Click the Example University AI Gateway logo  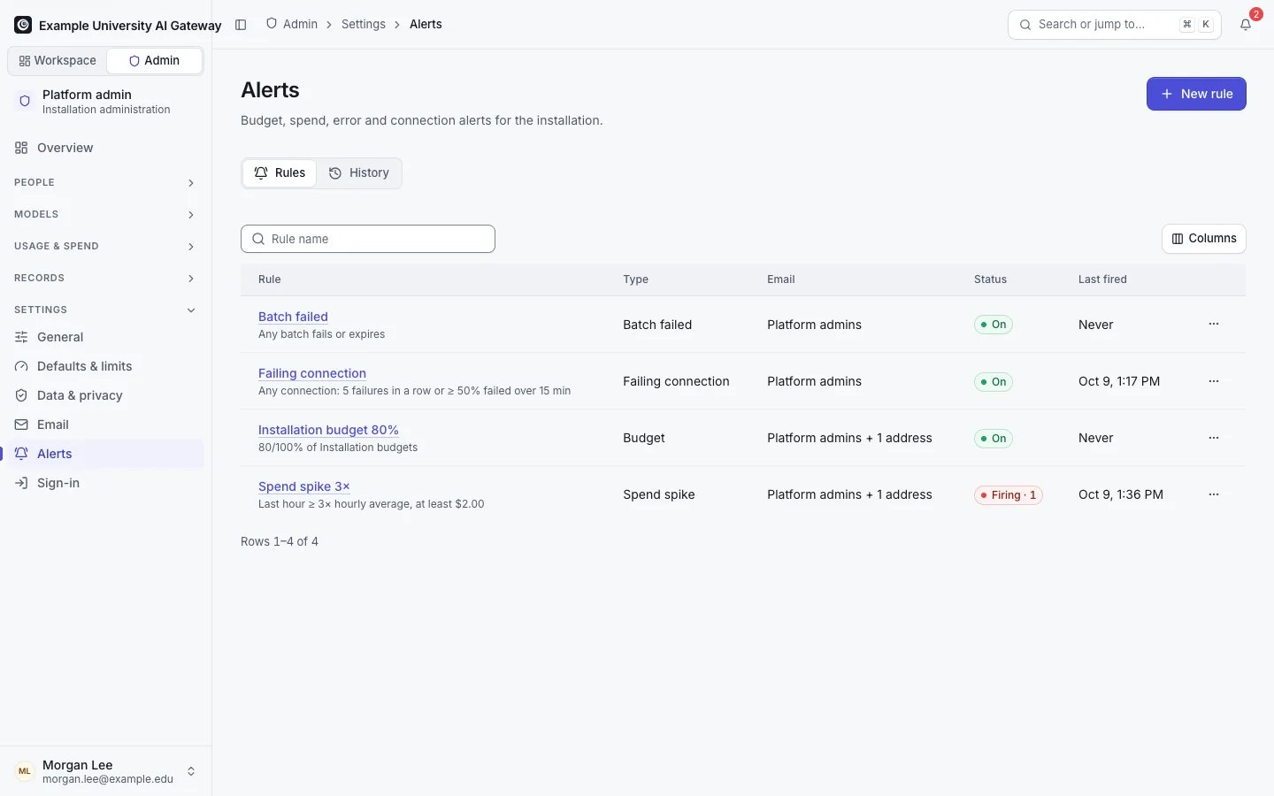click(23, 25)
